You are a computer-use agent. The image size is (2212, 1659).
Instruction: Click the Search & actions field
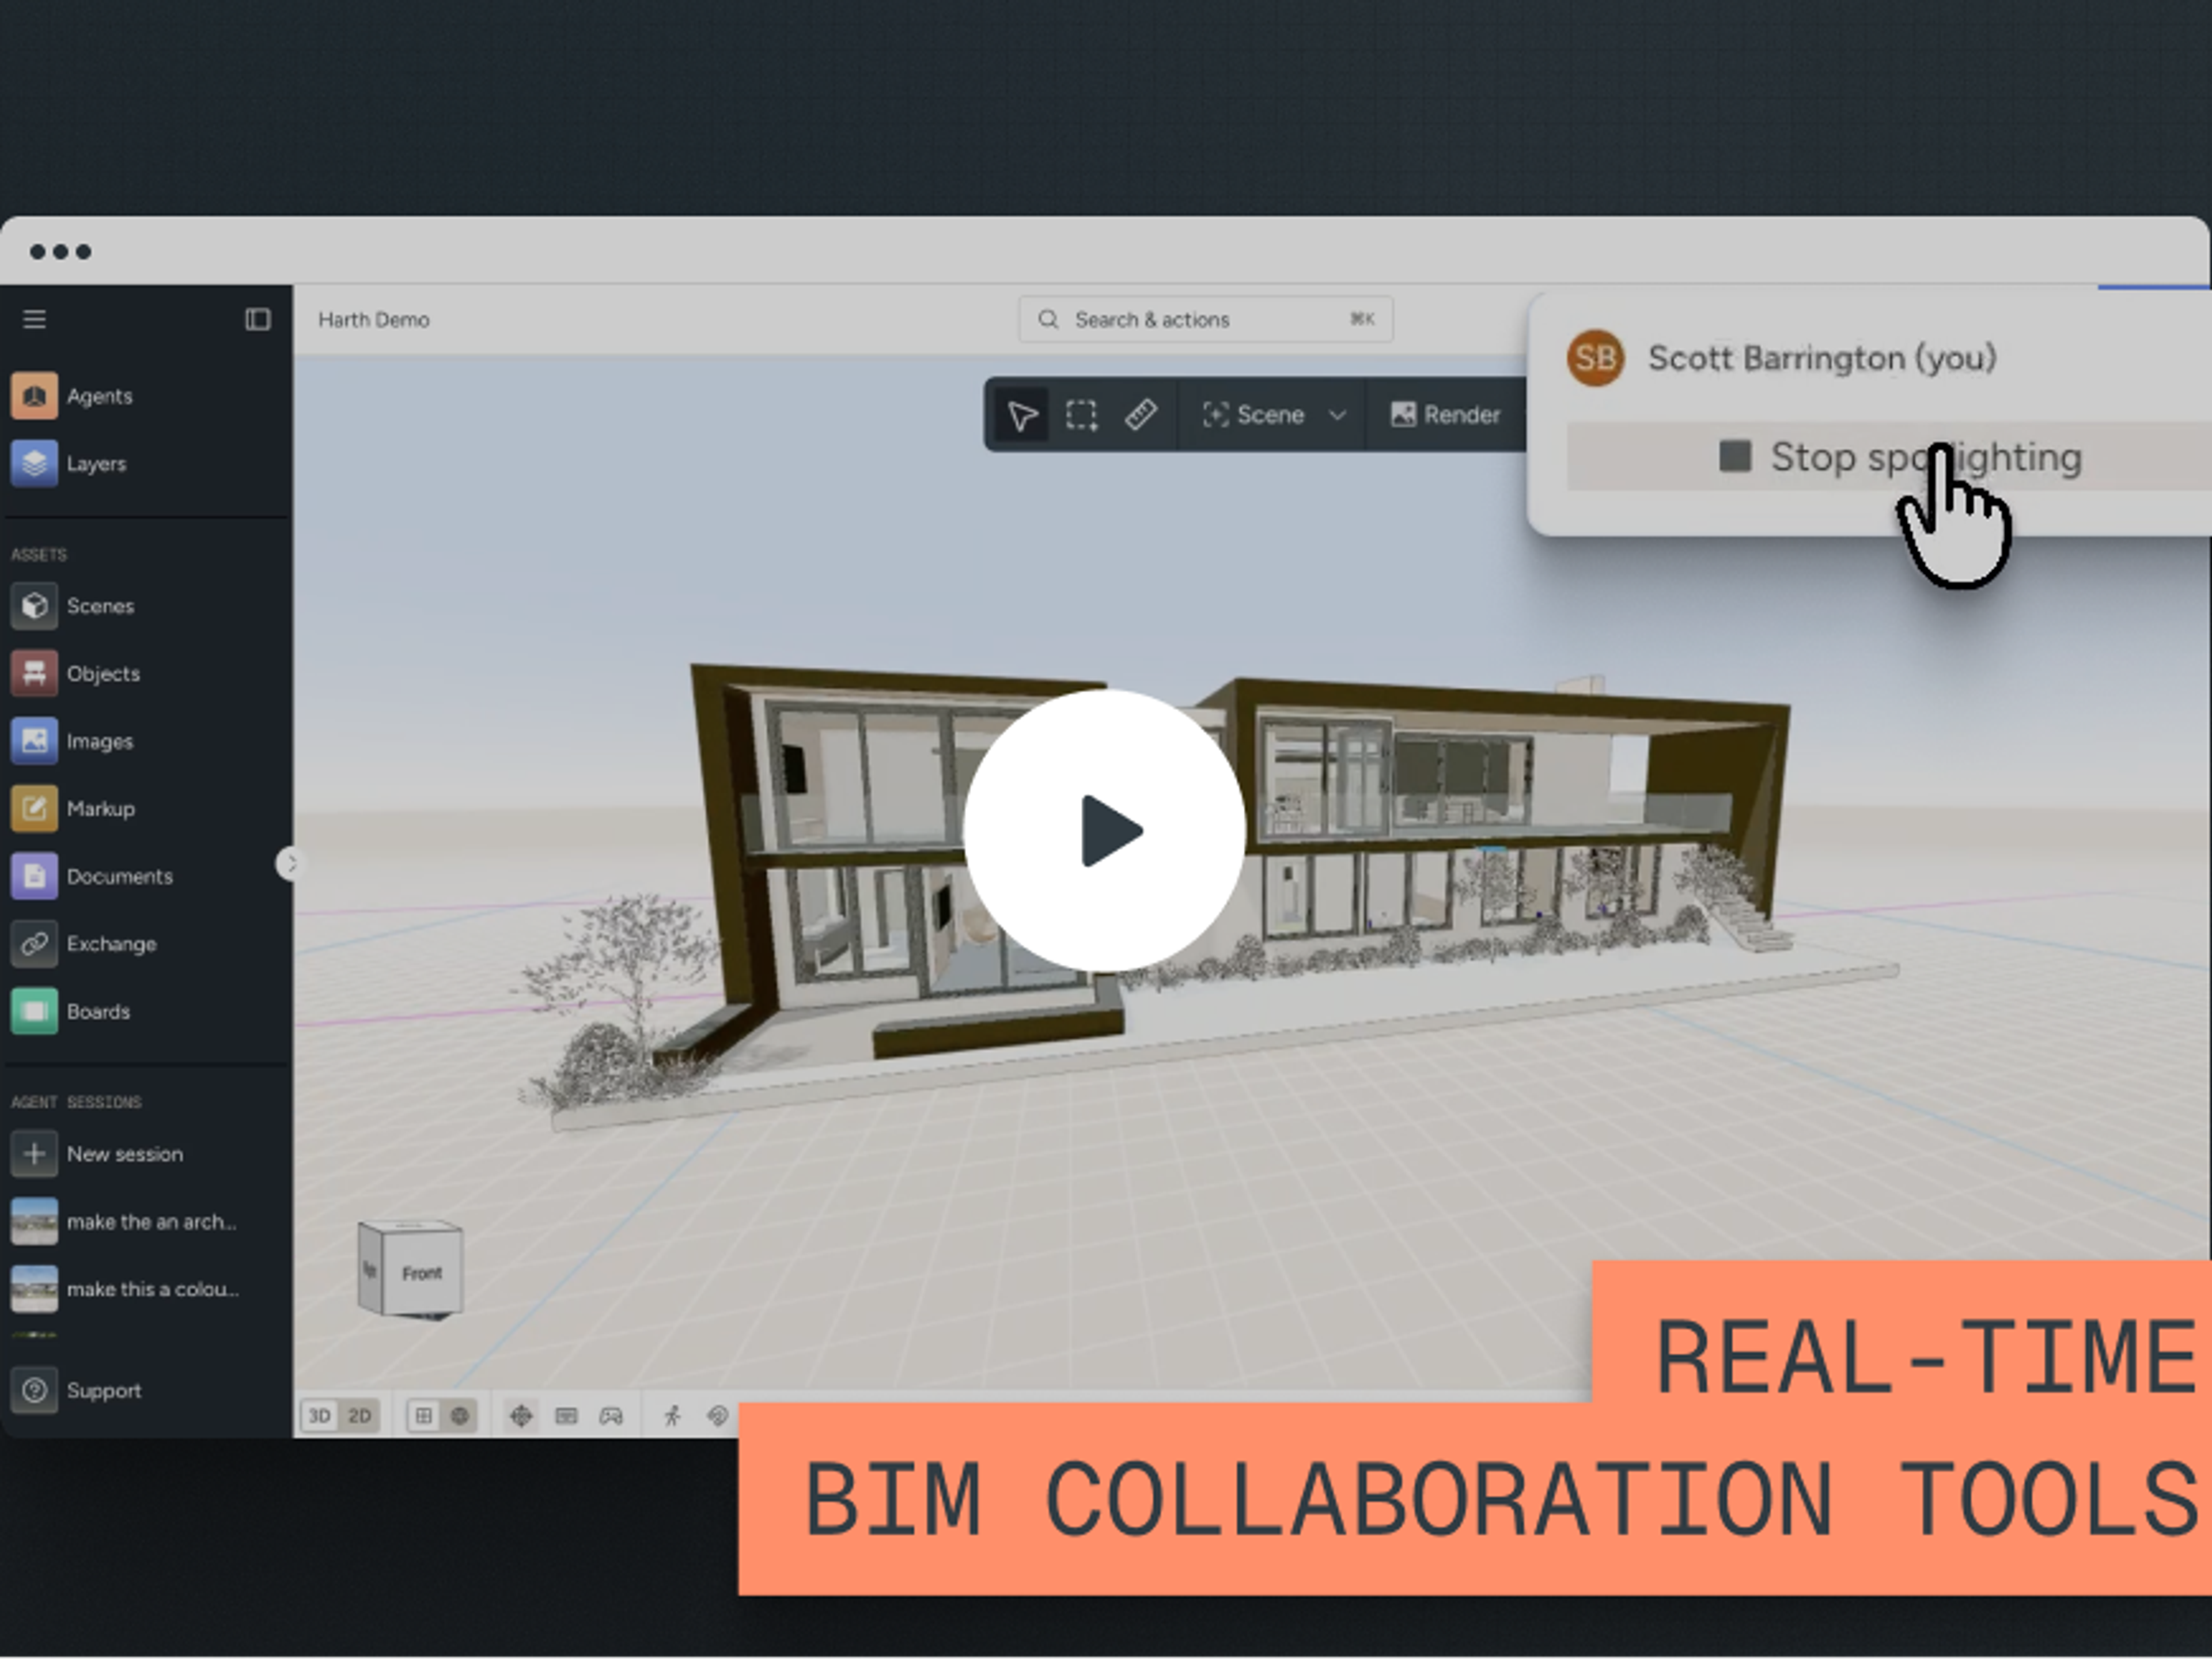[x=1205, y=319]
